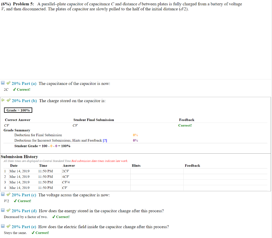Open the 20% Part (c) heading
272x238 pixels.
[24, 195]
